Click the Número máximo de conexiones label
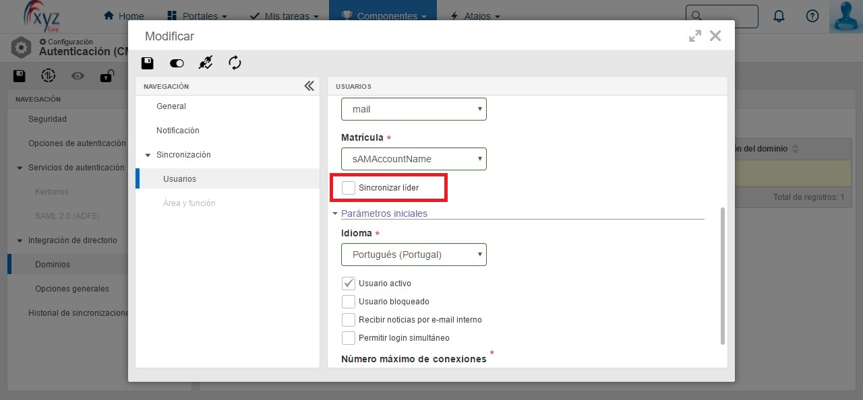The height and width of the screenshot is (400, 863). click(414, 359)
